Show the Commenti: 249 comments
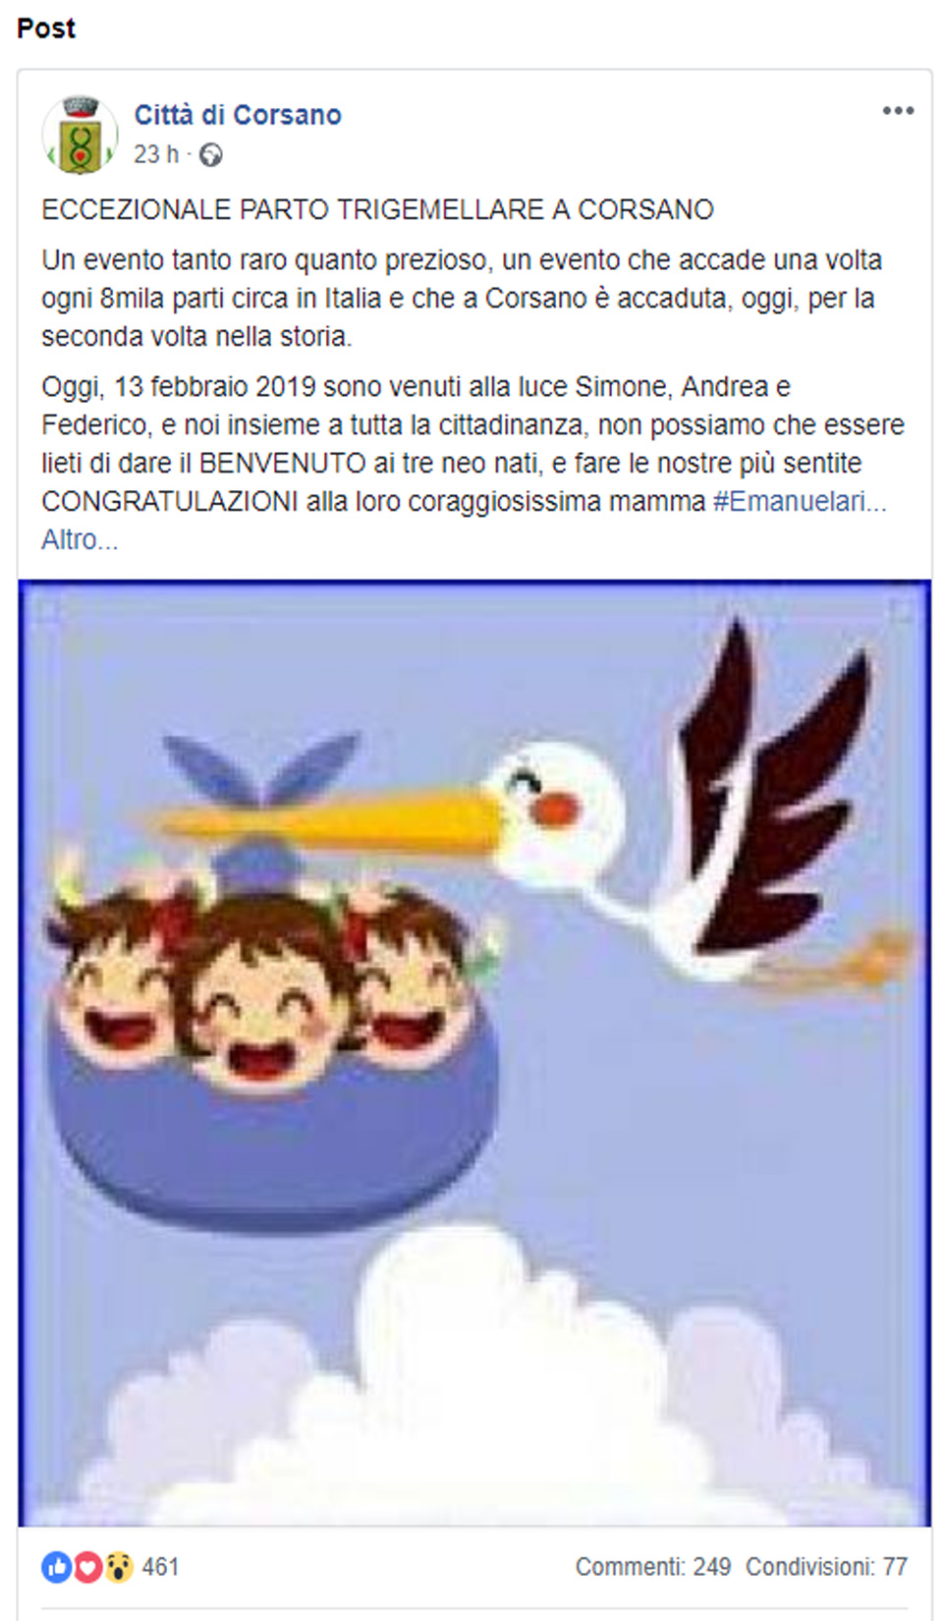946x1621 pixels. 653,1567
